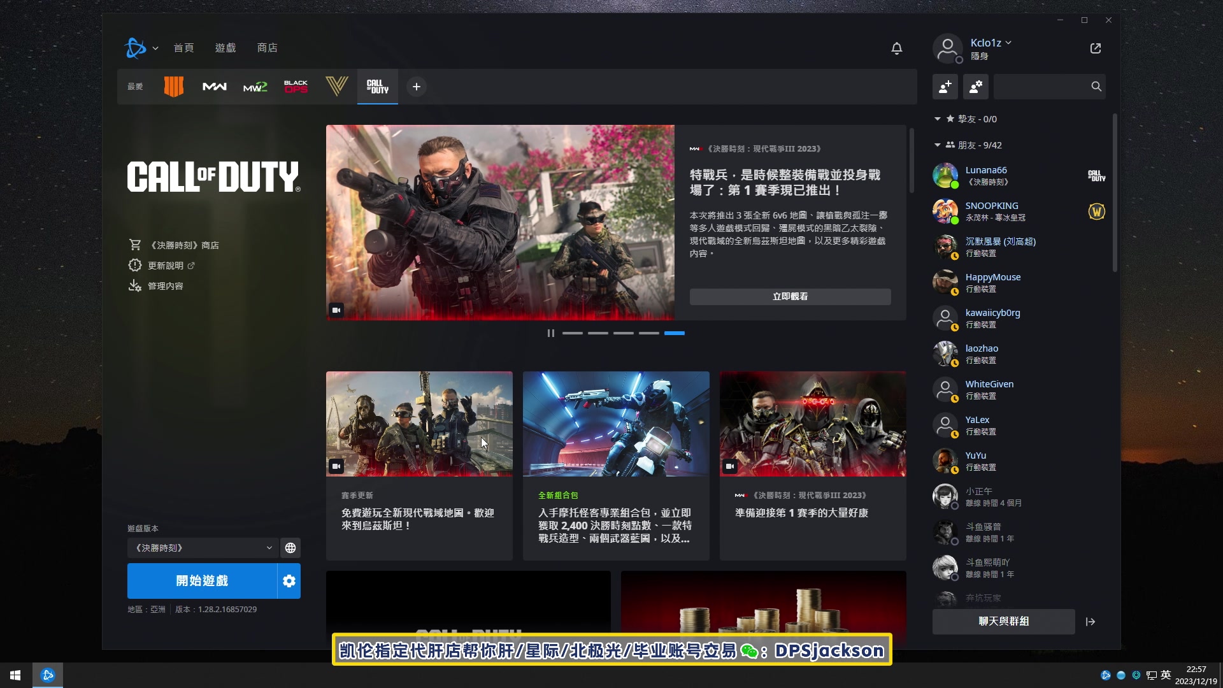Open the 賽季更新 Urzikstan news card
Image resolution: width=1223 pixels, height=688 pixels.
[419, 466]
